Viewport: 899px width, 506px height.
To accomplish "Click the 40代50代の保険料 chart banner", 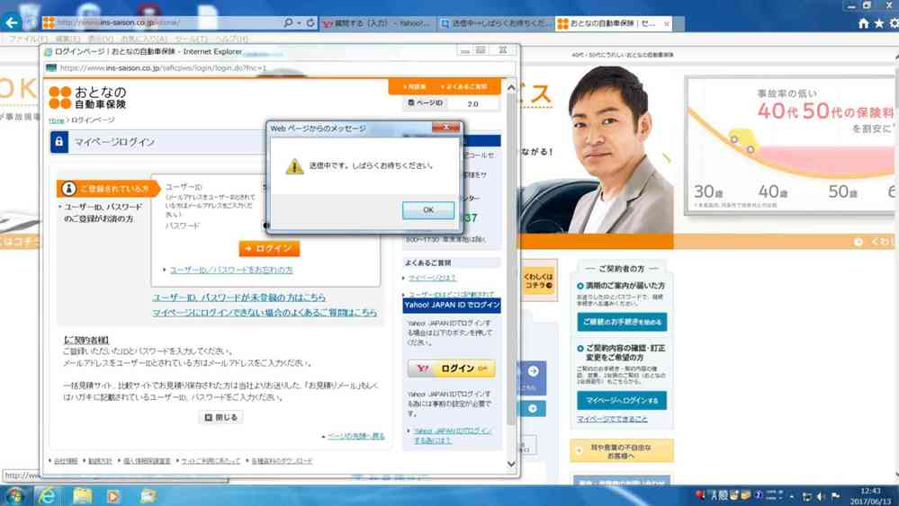I will click(791, 146).
